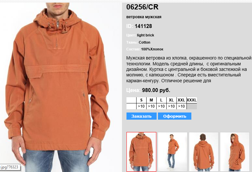The image size is (252, 172).
Task: Click the >10 stock cell under S
Action: [x=141, y=106]
